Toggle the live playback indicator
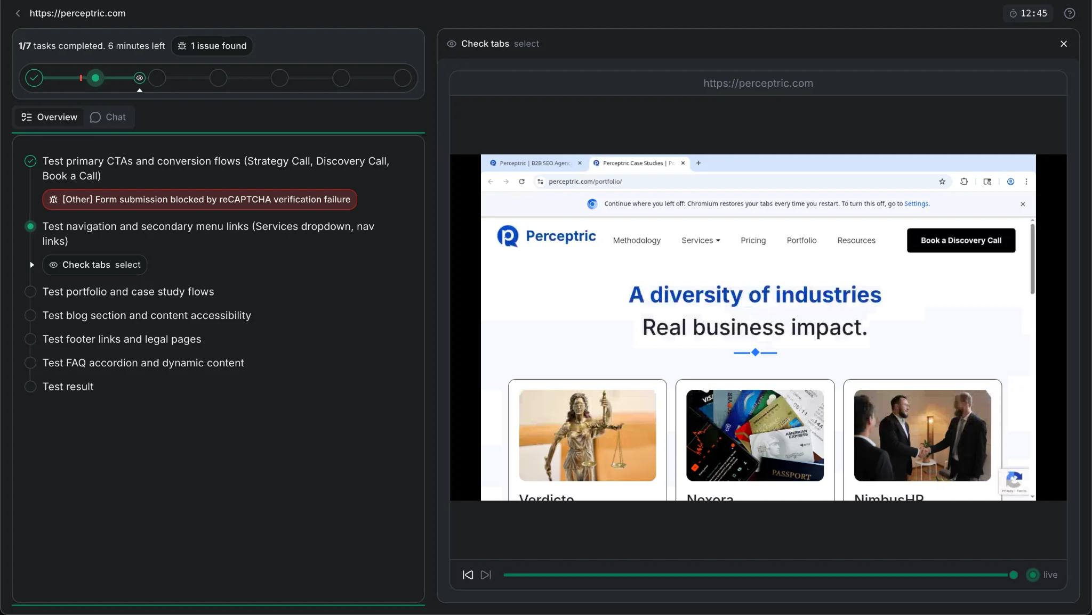 [1033, 575]
